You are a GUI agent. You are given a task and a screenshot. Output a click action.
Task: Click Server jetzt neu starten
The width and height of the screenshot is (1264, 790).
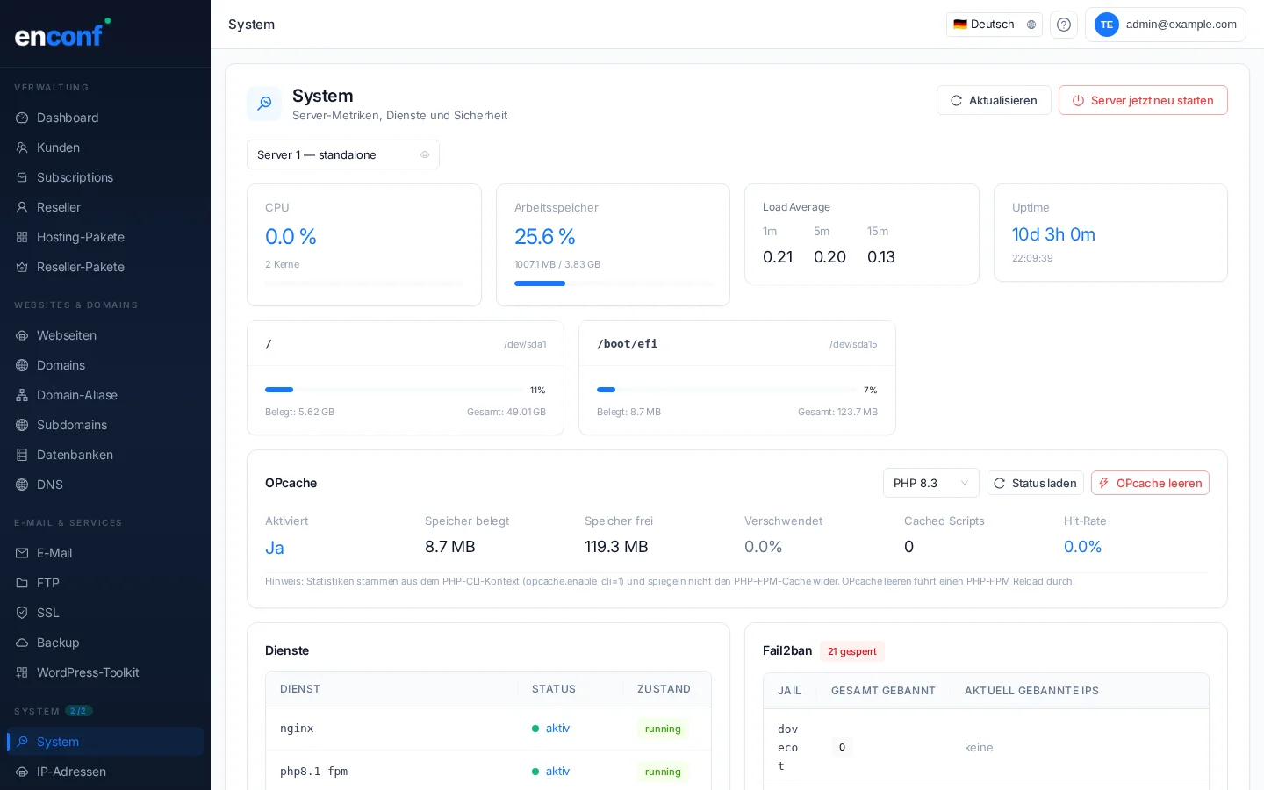click(x=1142, y=100)
